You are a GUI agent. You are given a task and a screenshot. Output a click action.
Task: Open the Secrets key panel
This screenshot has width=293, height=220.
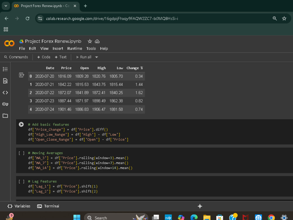coord(5,104)
